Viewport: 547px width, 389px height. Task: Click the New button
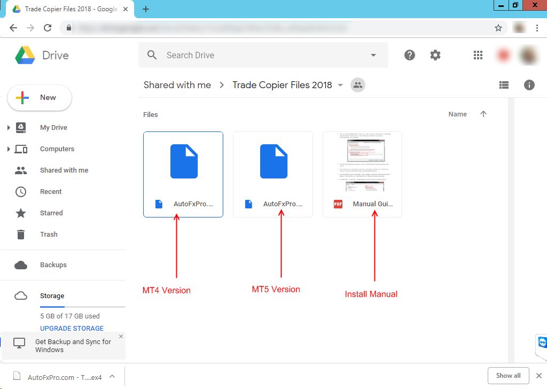[40, 98]
